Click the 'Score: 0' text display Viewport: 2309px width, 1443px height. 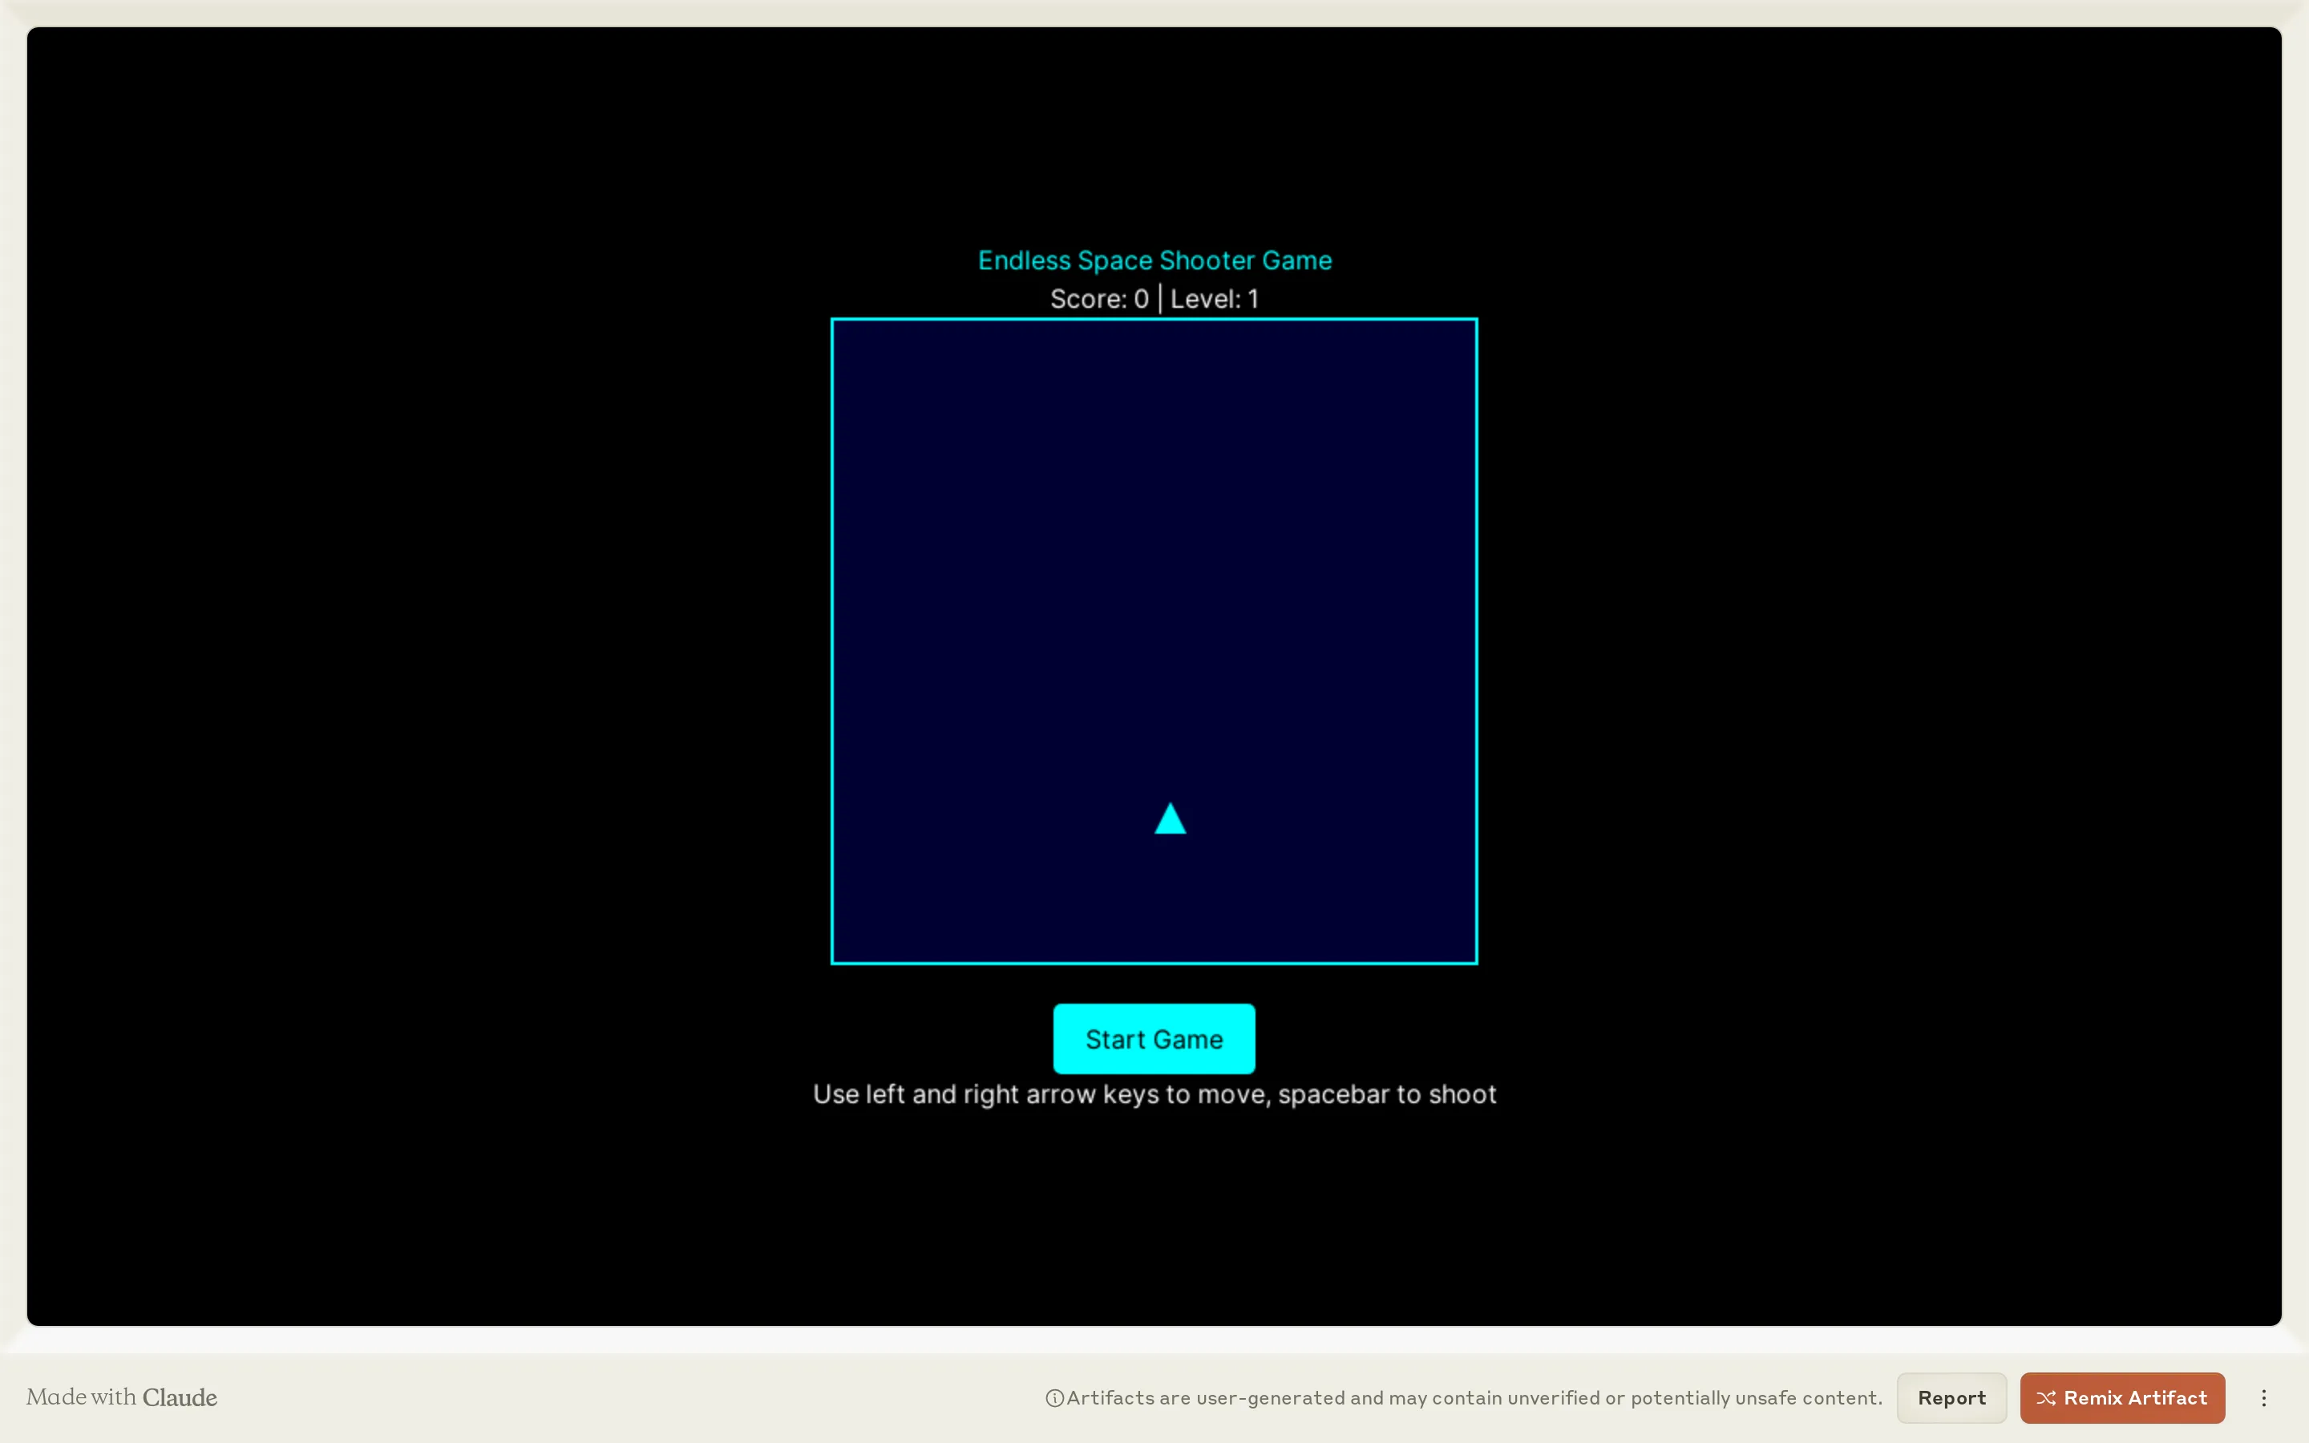click(x=1099, y=297)
